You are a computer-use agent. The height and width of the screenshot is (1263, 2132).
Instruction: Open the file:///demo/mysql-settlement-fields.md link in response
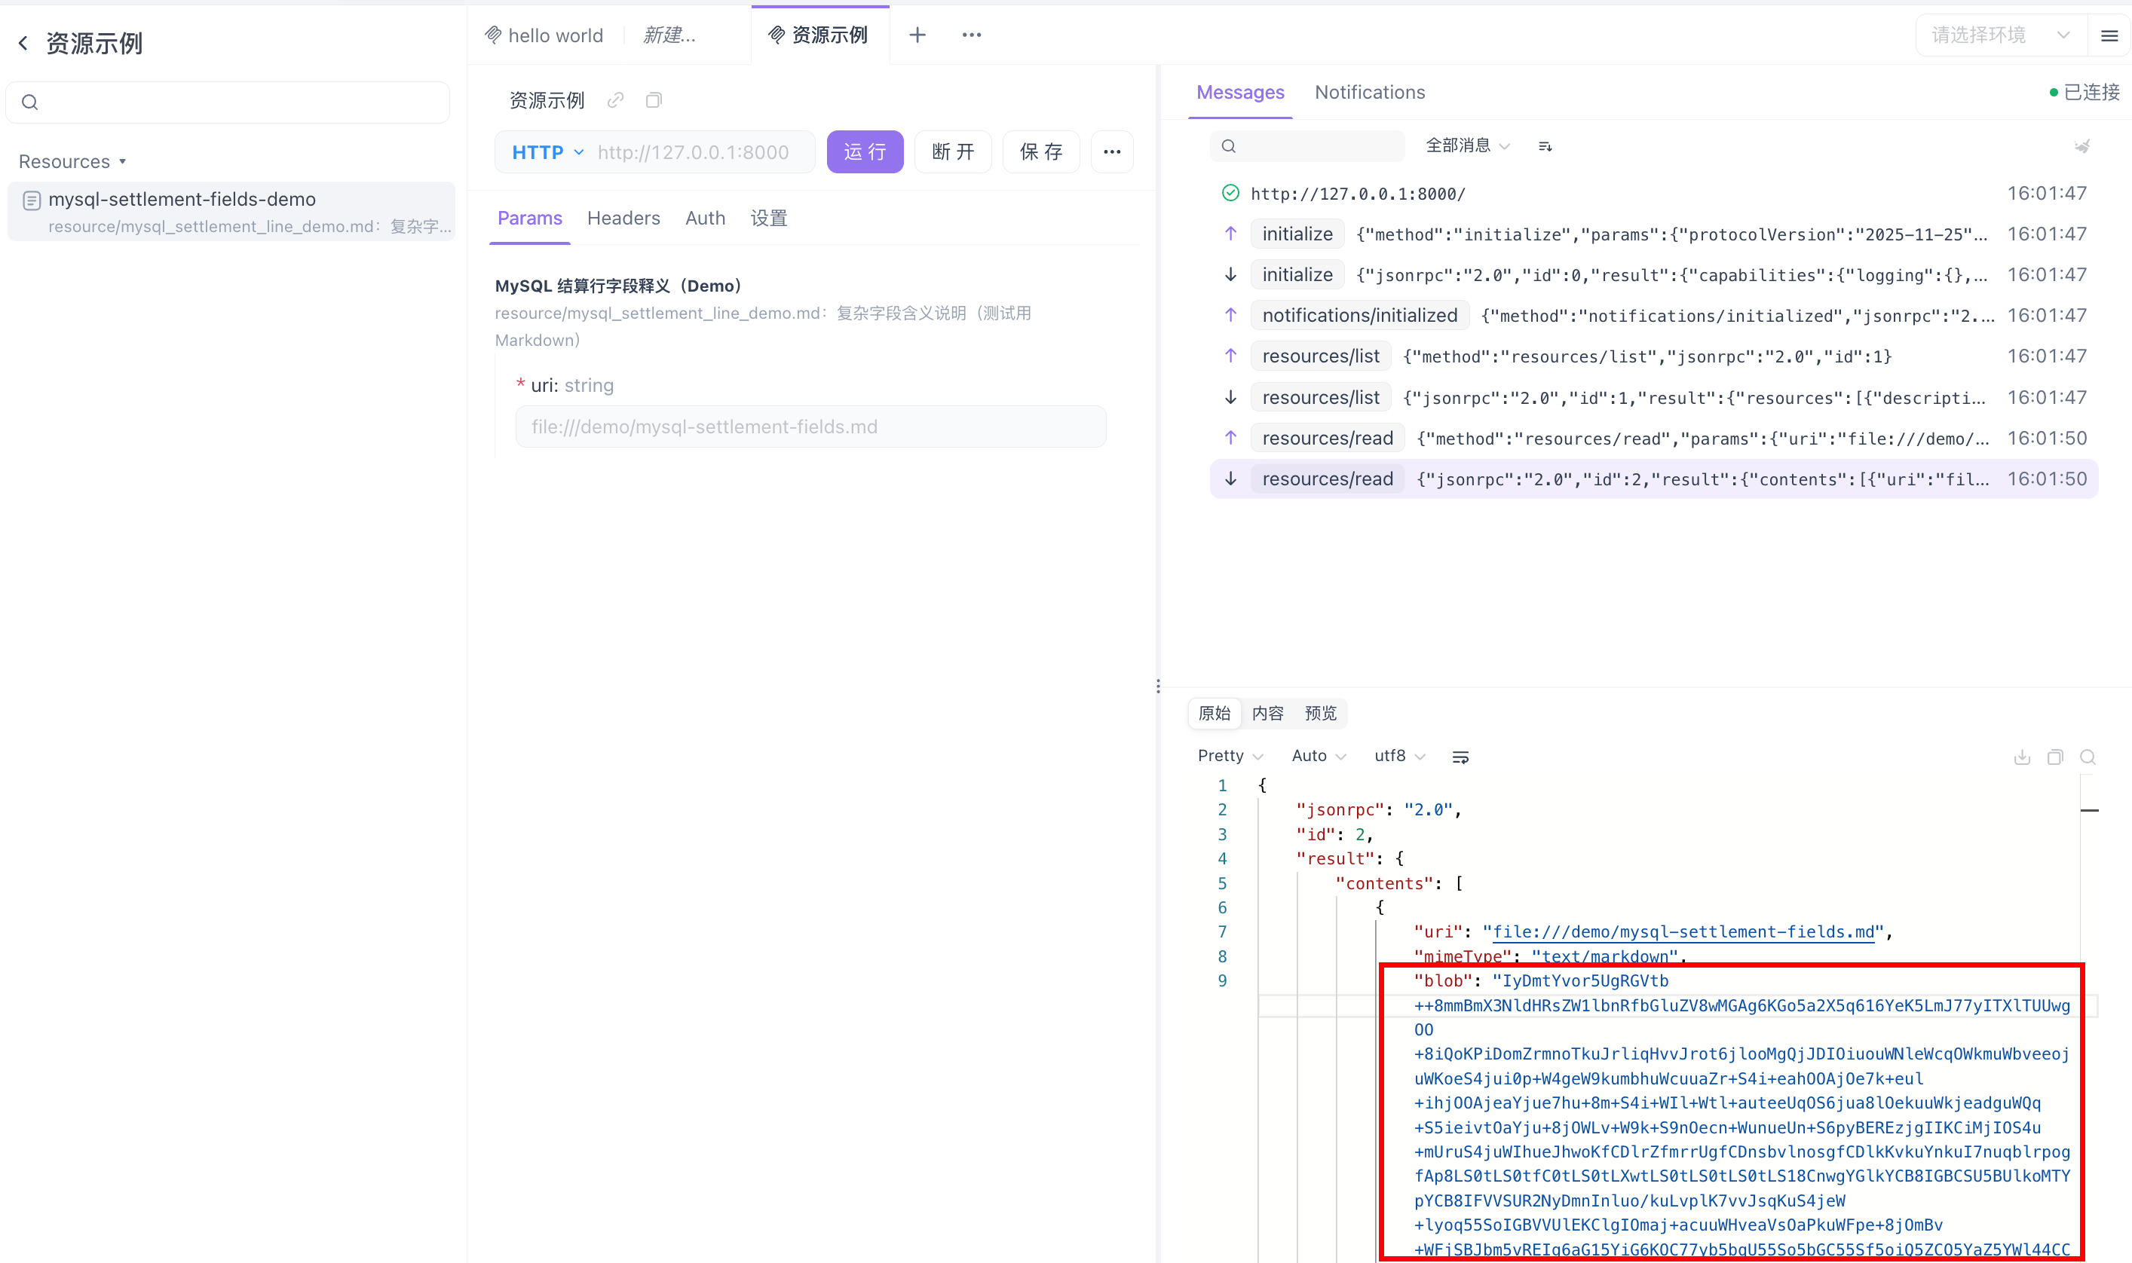(1683, 933)
